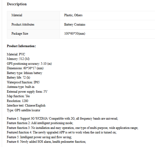Click the 'Resolution: 1280' line
Screen dimensions: 155x147
pyautogui.click(x=18, y=101)
